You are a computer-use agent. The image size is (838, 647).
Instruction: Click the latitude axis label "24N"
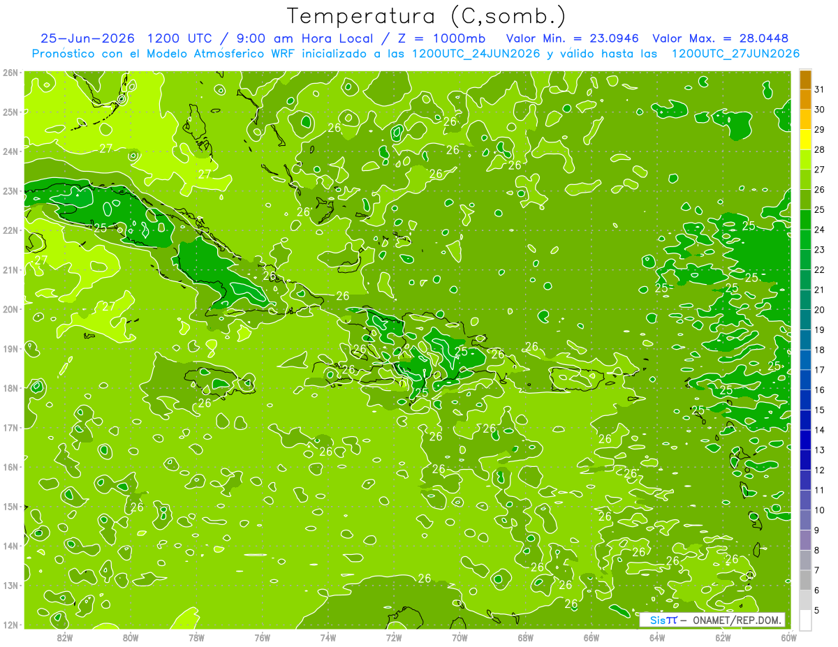[10, 151]
